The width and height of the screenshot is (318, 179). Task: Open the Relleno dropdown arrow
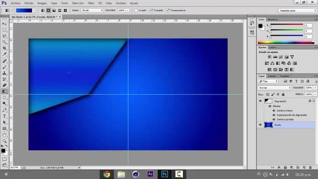[315, 94]
